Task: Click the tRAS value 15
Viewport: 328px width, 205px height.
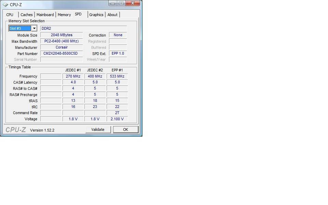Action: 117,100
